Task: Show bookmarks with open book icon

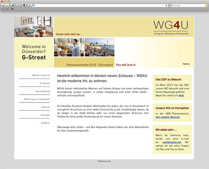Action: (x=8, y=9)
